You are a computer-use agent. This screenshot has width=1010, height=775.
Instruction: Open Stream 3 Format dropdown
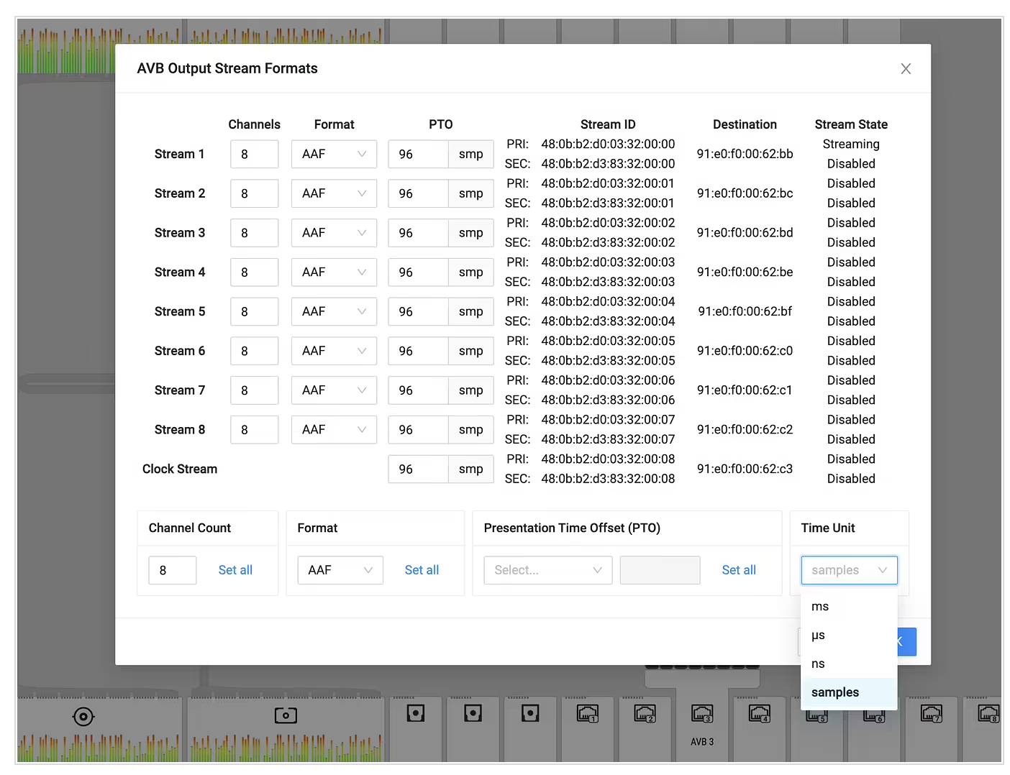coord(334,233)
